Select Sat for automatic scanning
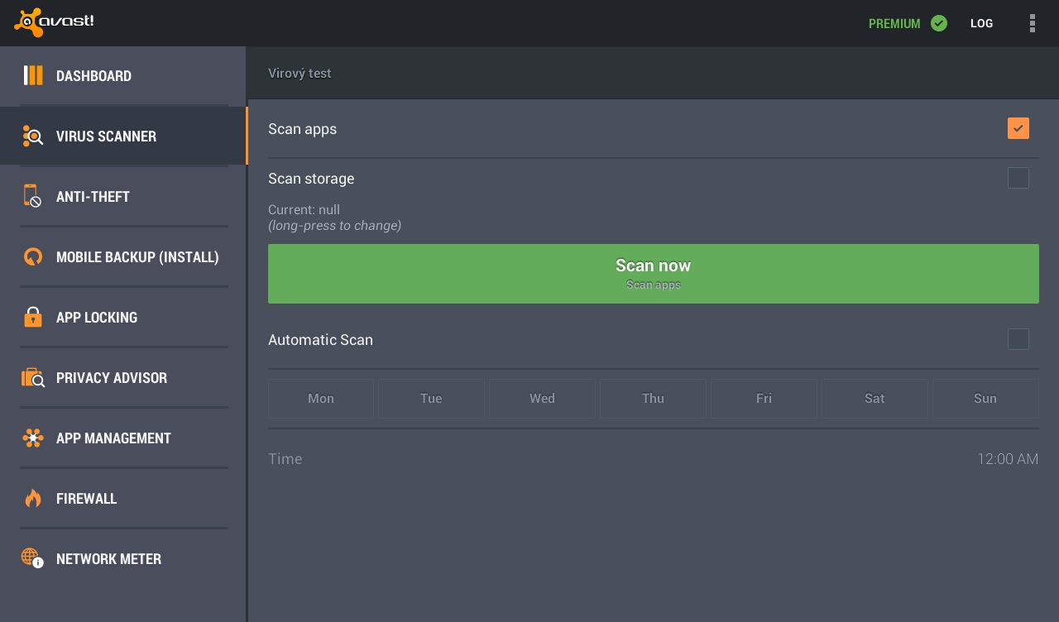This screenshot has height=622, width=1059. [x=875, y=398]
